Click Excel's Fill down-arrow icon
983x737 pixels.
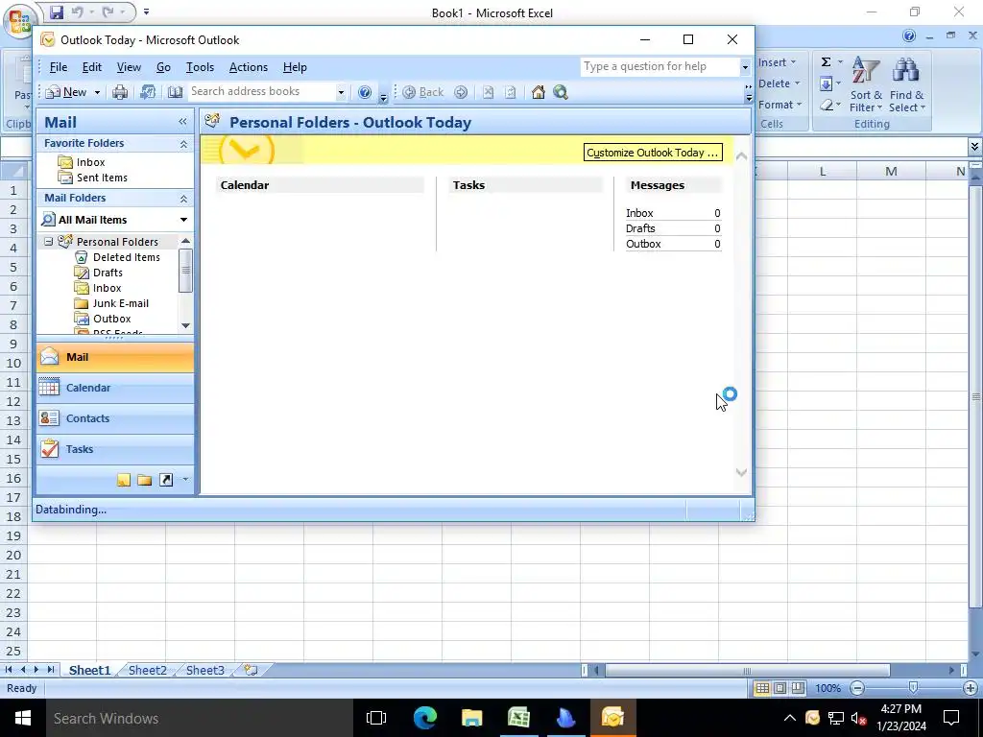[827, 83]
